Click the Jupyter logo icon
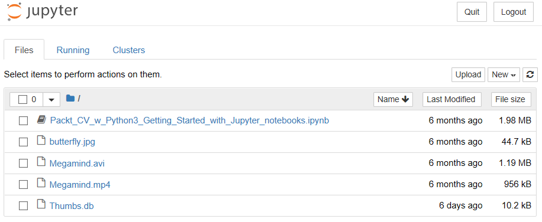The image size is (542, 222). click(14, 11)
